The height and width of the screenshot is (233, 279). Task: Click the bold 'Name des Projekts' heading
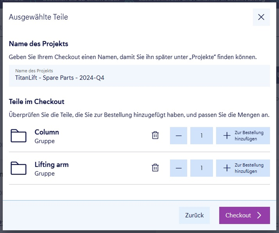point(38,44)
